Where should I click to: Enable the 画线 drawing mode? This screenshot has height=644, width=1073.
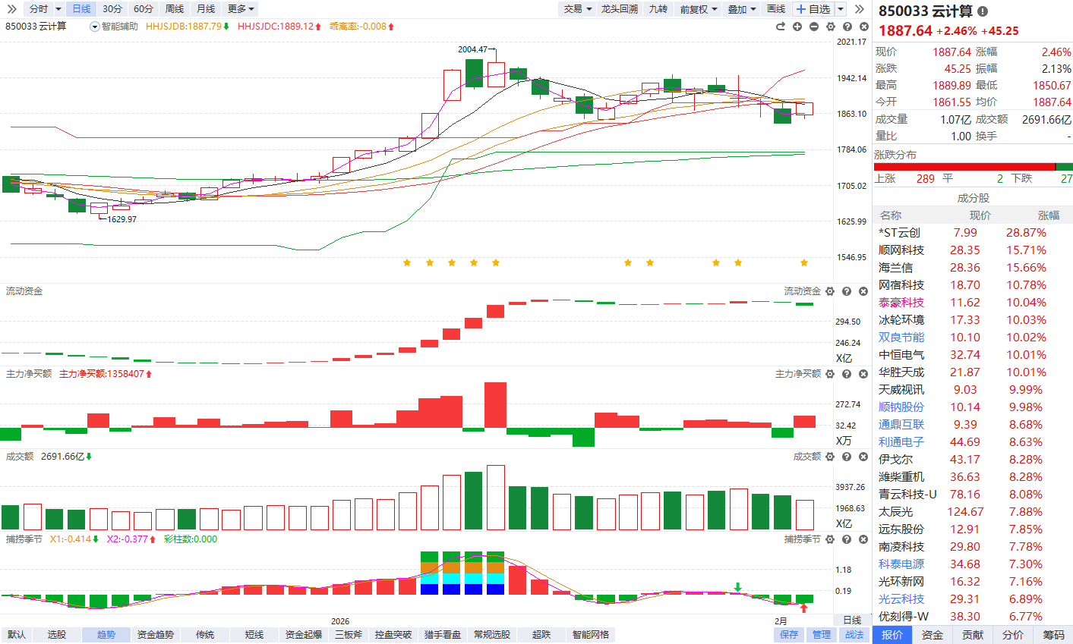coord(776,9)
